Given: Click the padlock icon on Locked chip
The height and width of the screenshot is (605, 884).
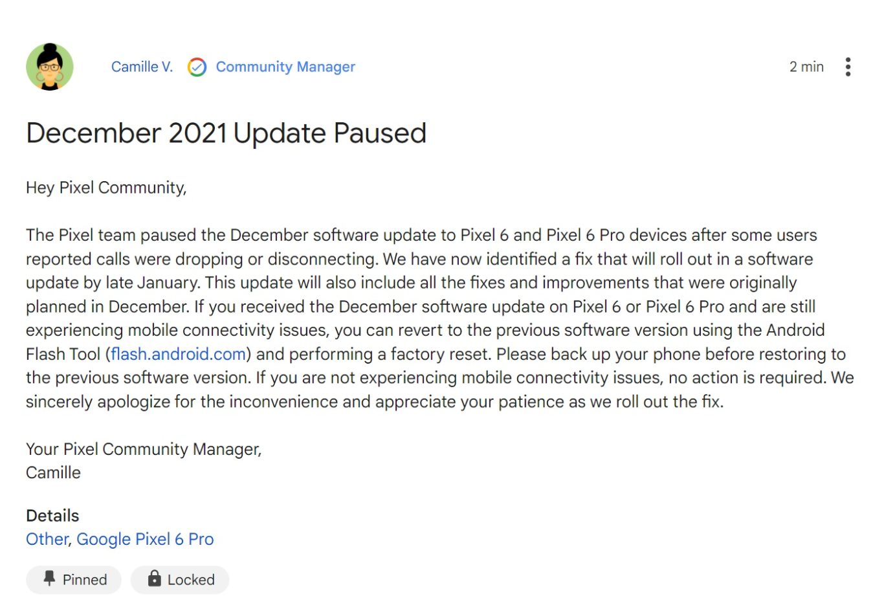Looking at the screenshot, I should 154,578.
